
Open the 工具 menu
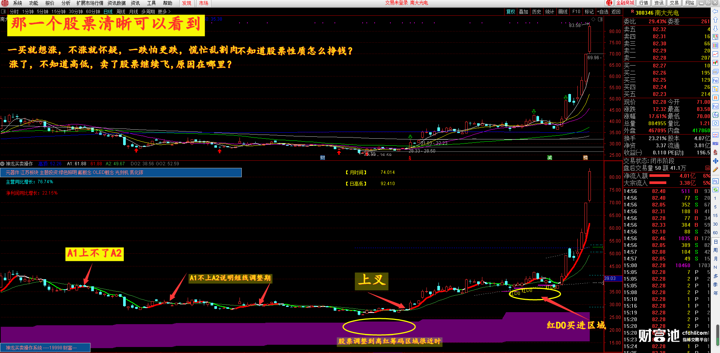(152, 3)
